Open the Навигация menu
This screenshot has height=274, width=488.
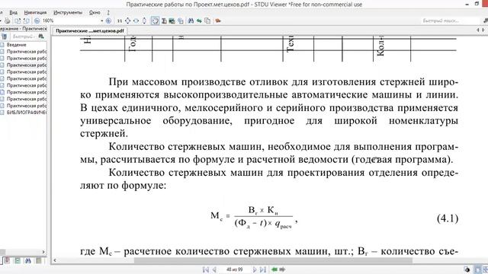[x=35, y=12]
